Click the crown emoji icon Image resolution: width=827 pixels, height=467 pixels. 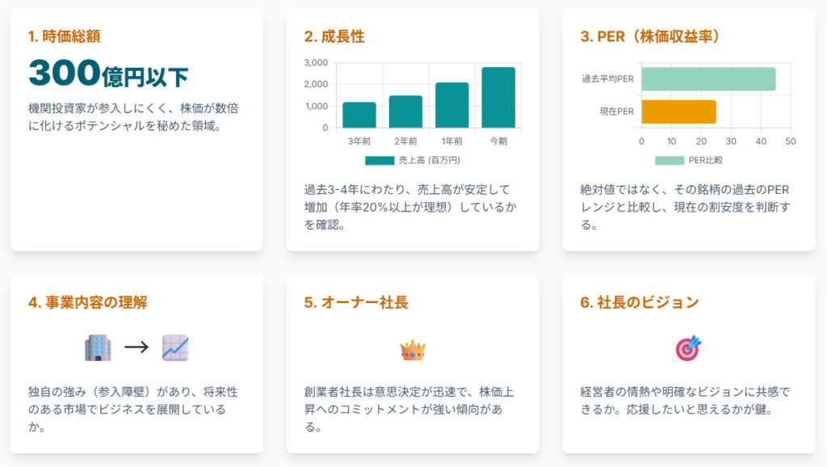coord(413,350)
